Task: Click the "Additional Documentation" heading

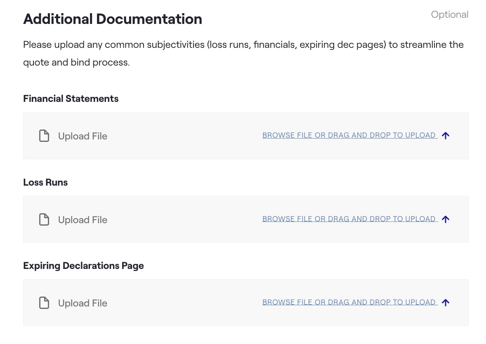Action: (113, 19)
